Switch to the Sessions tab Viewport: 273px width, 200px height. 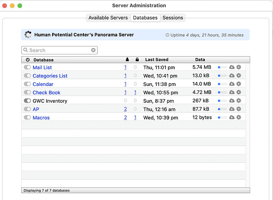(173, 18)
